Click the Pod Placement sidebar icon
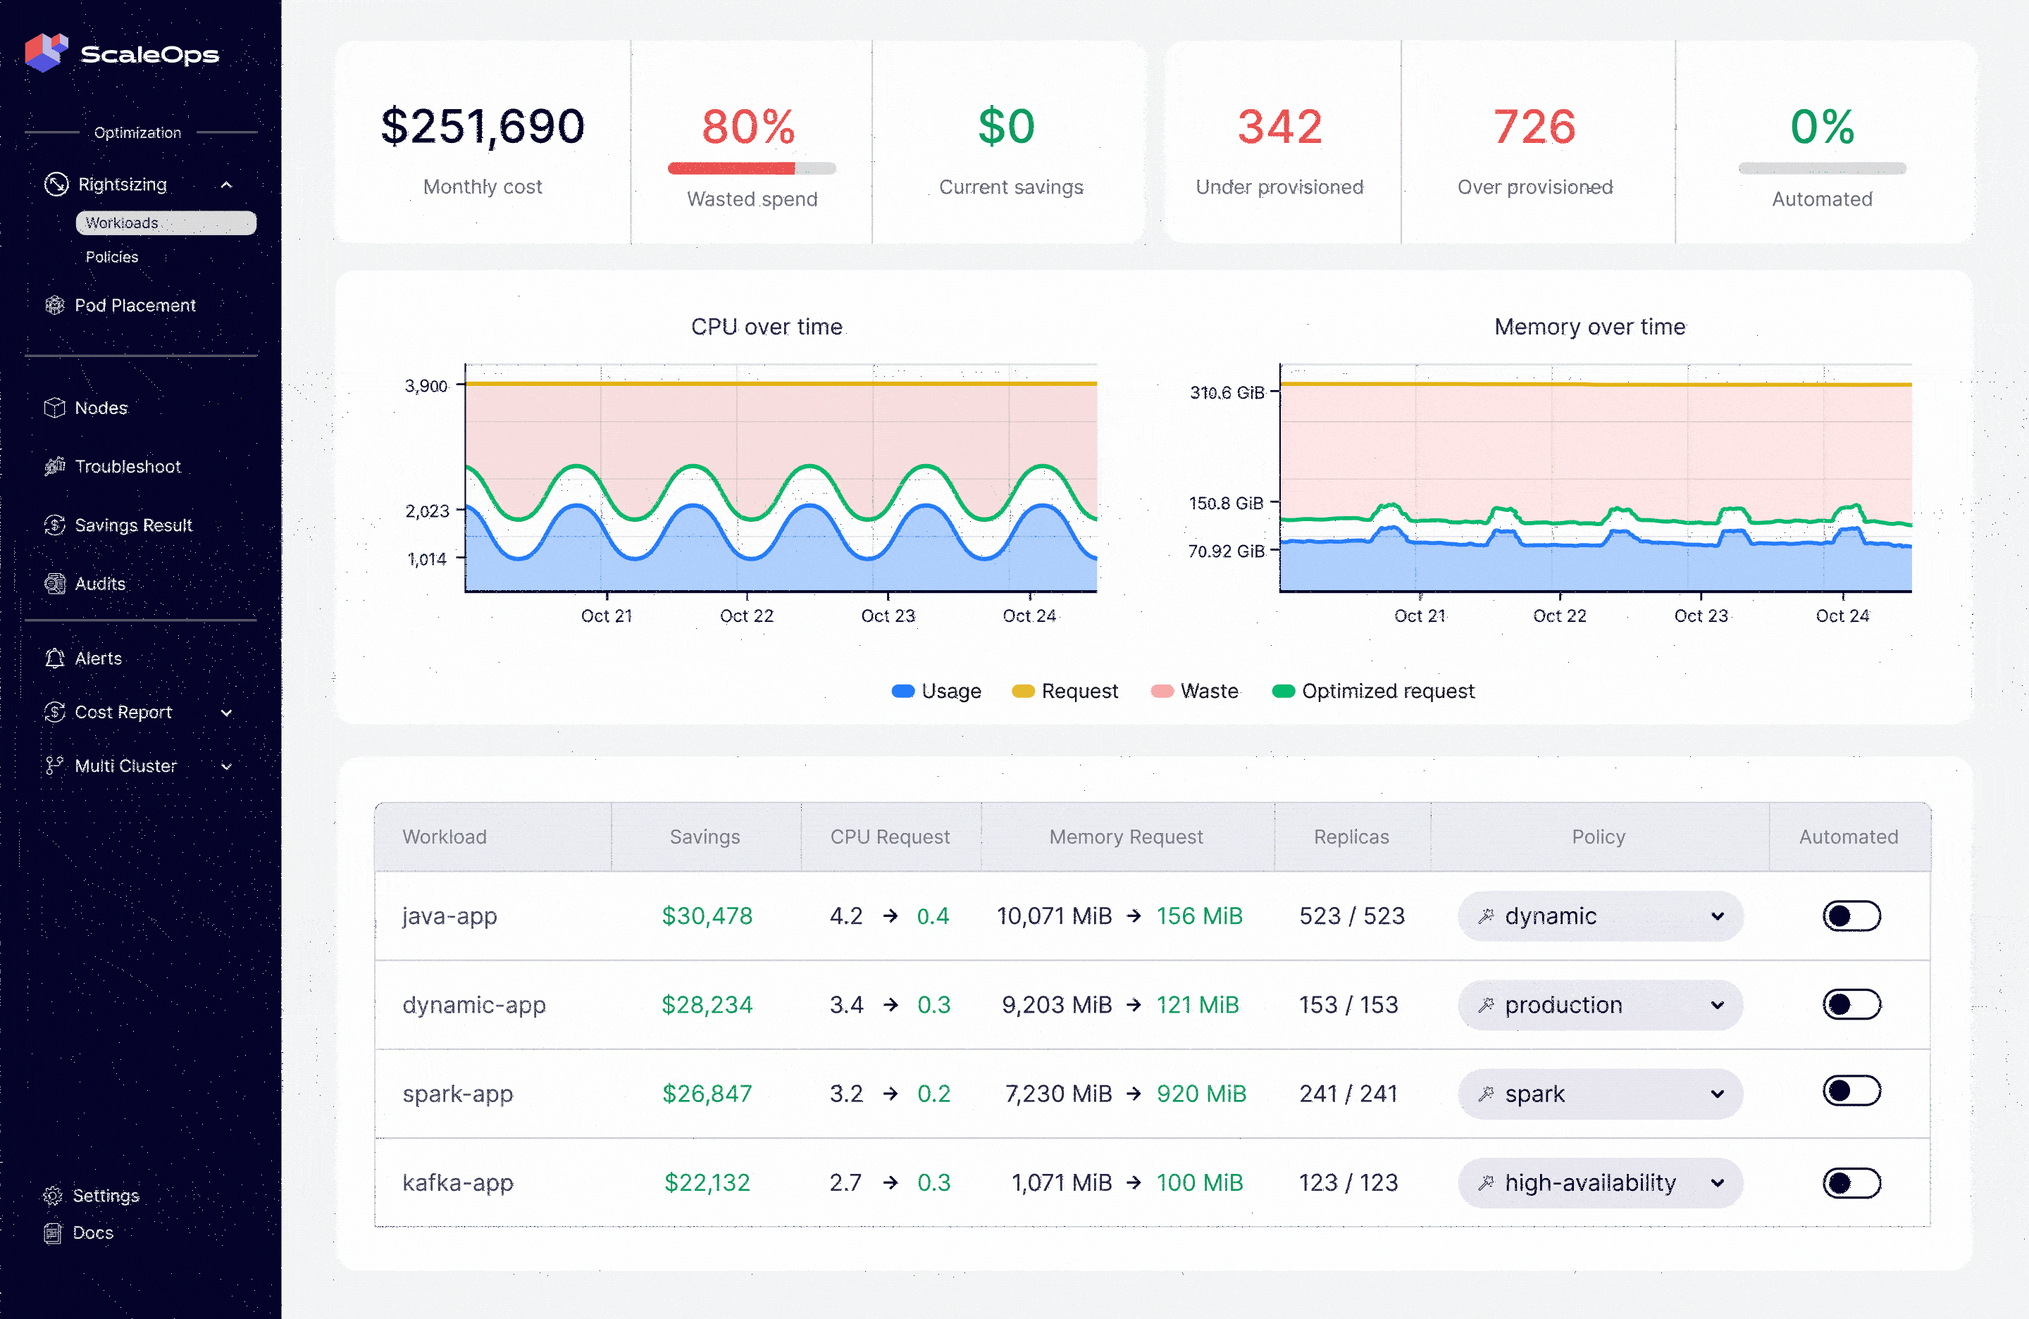The height and width of the screenshot is (1319, 2029). click(54, 305)
